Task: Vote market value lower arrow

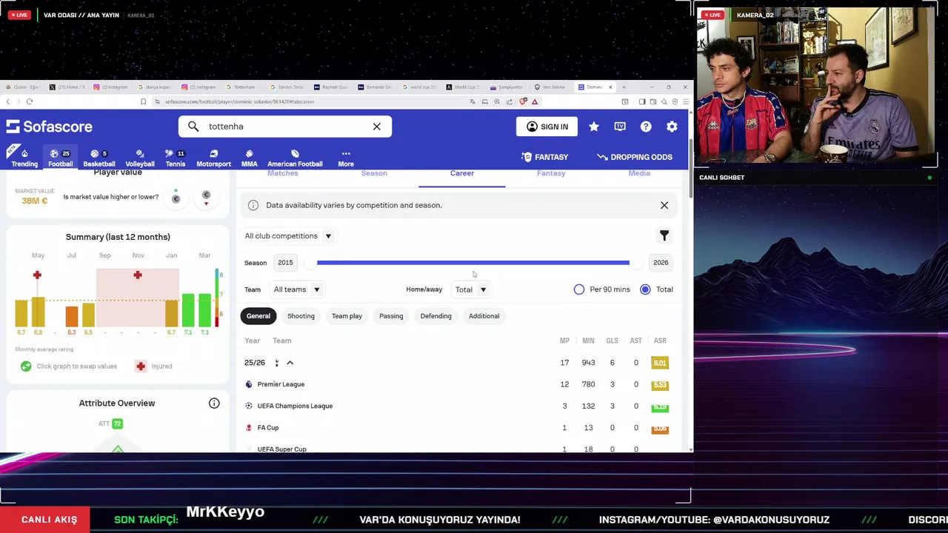Action: click(x=206, y=197)
